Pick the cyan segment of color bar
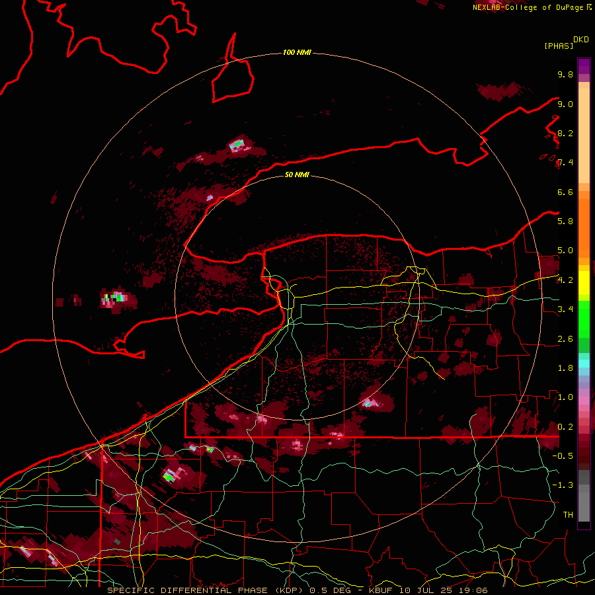Screen dimensions: 595x595 tap(584, 363)
